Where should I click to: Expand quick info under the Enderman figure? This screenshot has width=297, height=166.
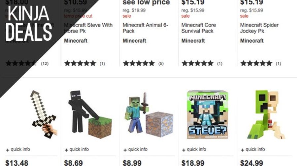pyautogui.click(x=77, y=150)
